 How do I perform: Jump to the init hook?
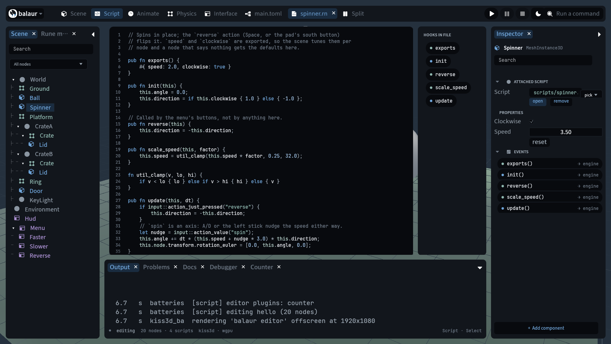coord(438,61)
